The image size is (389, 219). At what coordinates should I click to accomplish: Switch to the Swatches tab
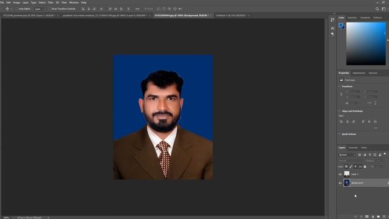[x=352, y=18]
